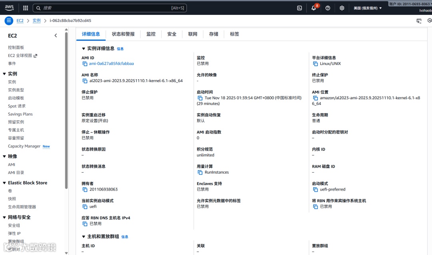Open the account menu showing 账户 ID
432x255 pixels.
click(410, 4)
